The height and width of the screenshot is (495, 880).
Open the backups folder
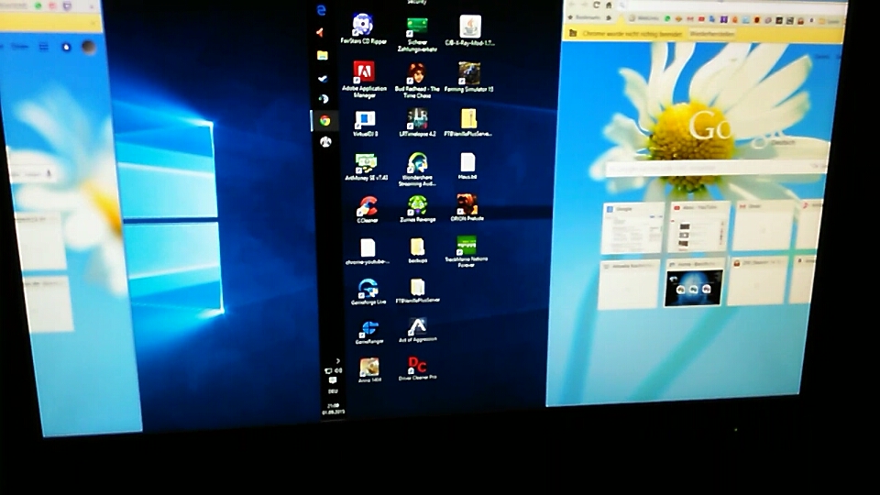point(417,250)
